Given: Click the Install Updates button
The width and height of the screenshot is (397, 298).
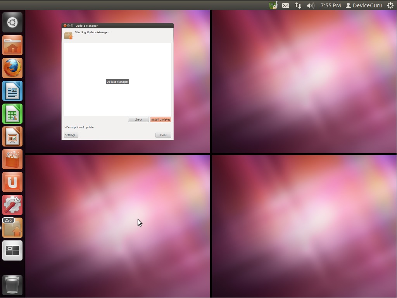Looking at the screenshot, I should [161, 119].
